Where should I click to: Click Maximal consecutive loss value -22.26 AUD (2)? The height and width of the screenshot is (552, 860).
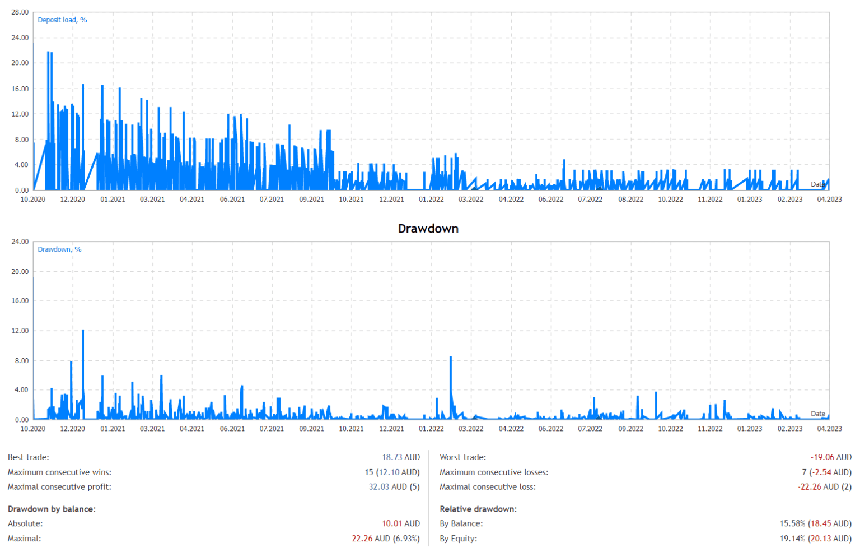click(x=824, y=487)
